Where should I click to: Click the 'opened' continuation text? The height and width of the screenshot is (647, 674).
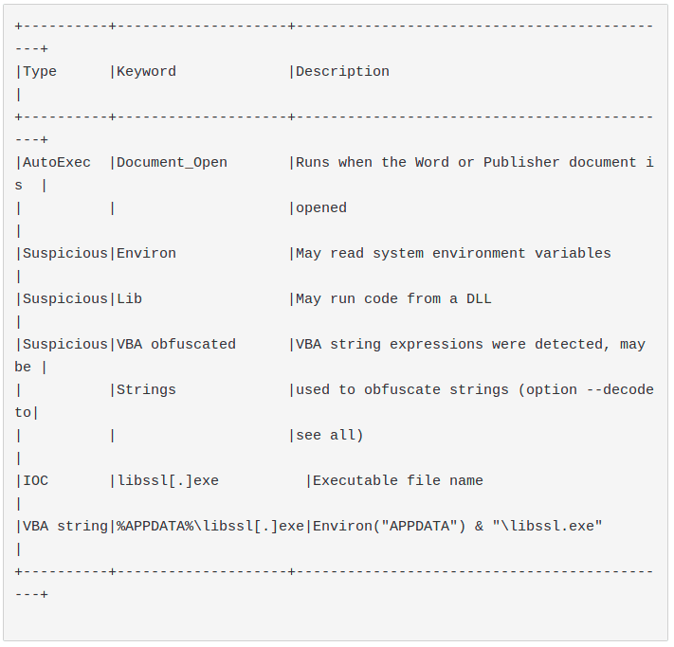click(321, 208)
